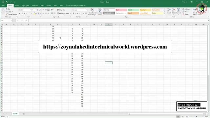This screenshot has height=118, width=210.
Task: Click the Undo icon in quick access toolbar
Action: (x=7, y=2)
